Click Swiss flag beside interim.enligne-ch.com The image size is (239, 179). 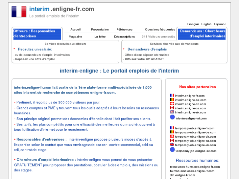(172, 104)
